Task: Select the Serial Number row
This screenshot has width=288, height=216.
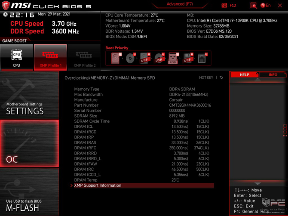Action: (144, 111)
